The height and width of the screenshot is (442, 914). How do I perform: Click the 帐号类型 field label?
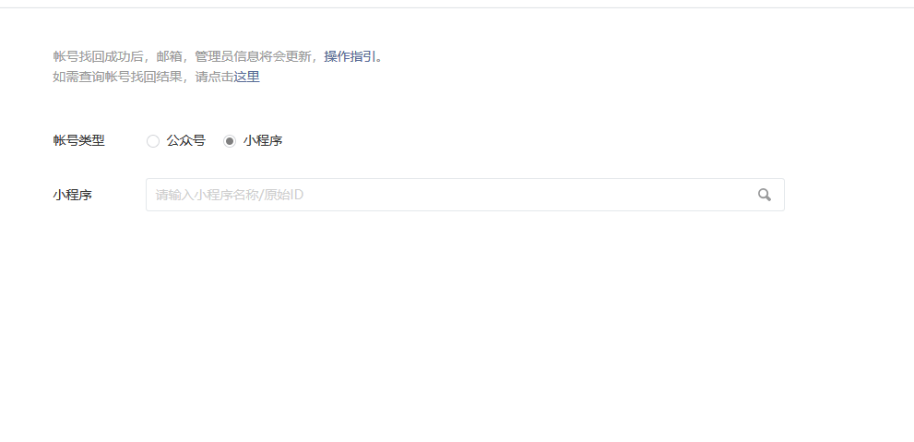(x=78, y=140)
